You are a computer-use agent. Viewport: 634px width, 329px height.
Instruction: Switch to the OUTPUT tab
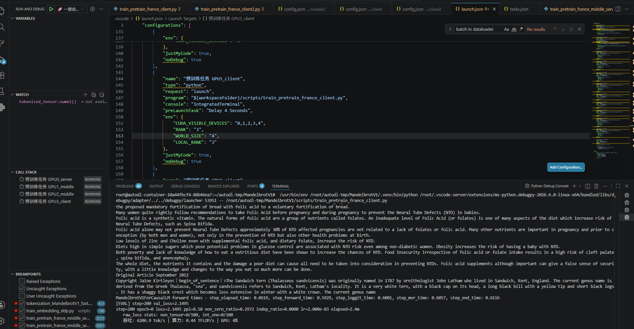pyautogui.click(x=156, y=186)
